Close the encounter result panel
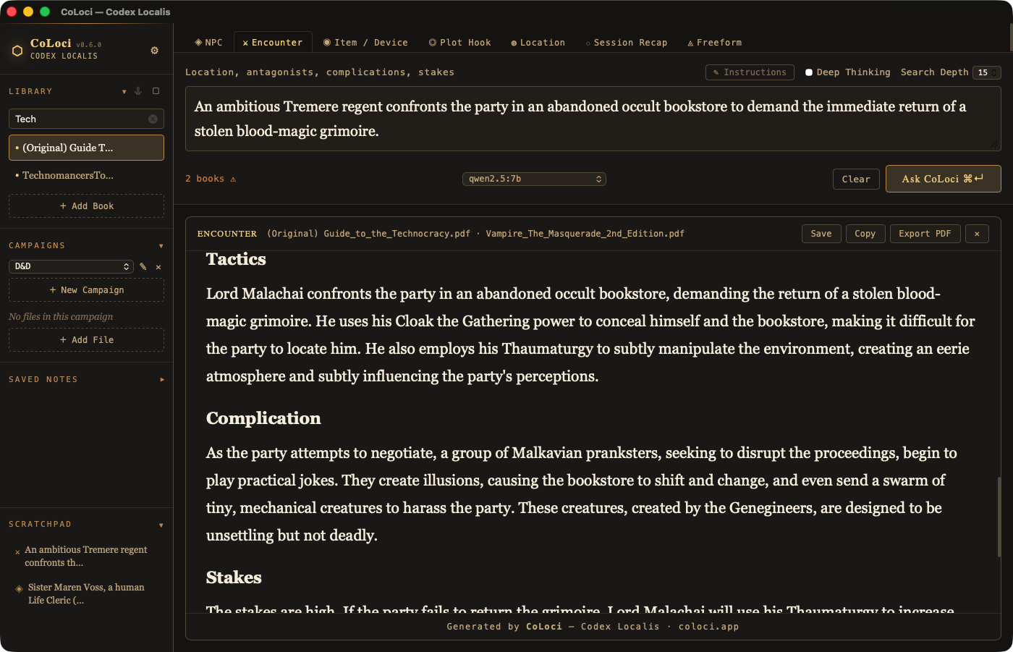The width and height of the screenshot is (1013, 652). click(x=977, y=234)
